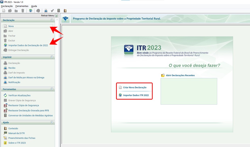250x147 pixels.
Task: Open the calculator toolbar icon
Action: tap(59, 11)
